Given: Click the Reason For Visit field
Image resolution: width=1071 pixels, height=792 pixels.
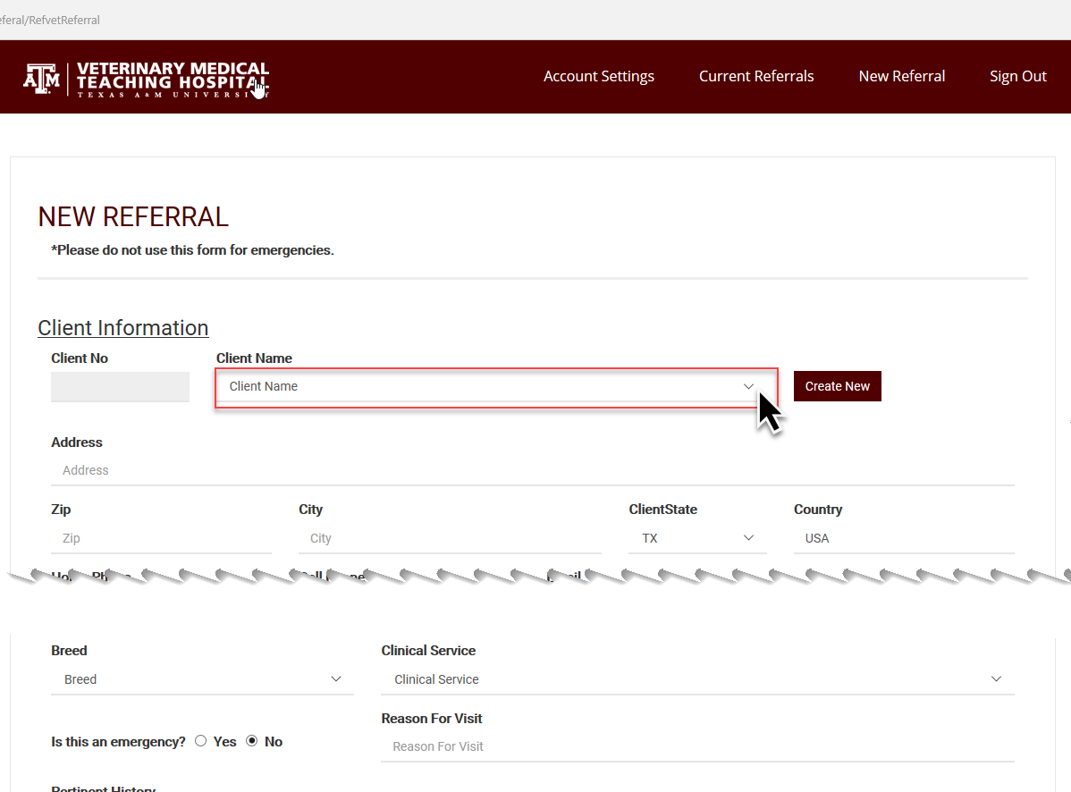Looking at the screenshot, I should click(x=697, y=747).
